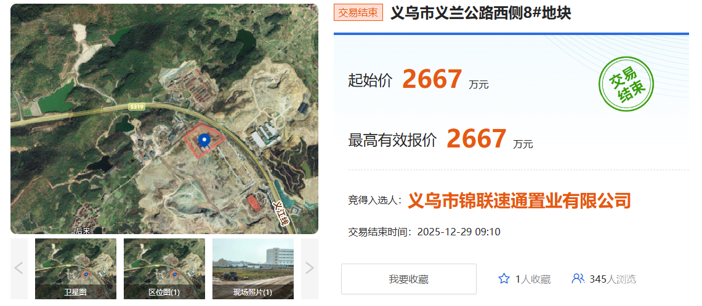Image resolution: width=702 pixels, height=306 pixels.
Task: Click the star favorite icon
Action: pyautogui.click(x=504, y=279)
